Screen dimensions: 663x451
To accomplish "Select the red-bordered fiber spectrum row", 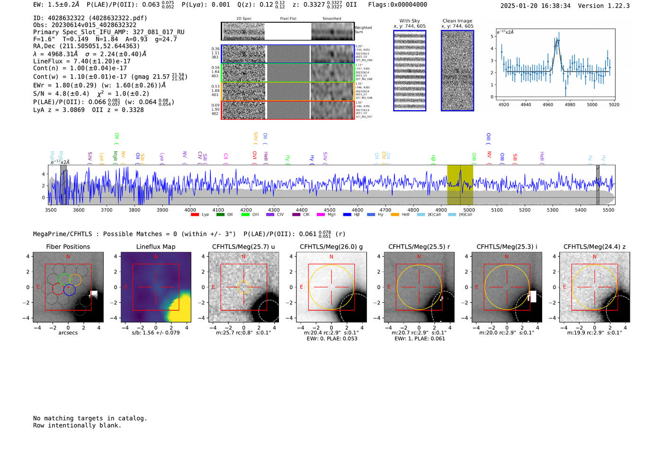I will 288,110.
